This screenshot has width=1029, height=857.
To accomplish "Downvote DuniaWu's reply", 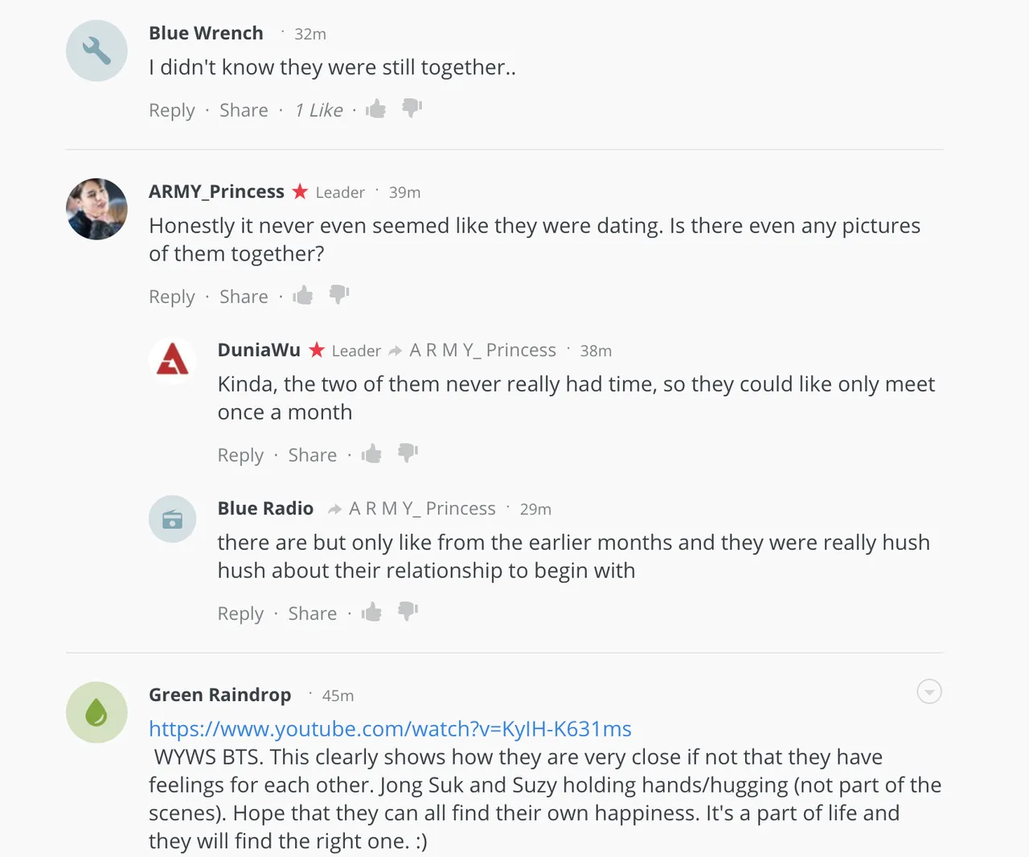I will (408, 453).
